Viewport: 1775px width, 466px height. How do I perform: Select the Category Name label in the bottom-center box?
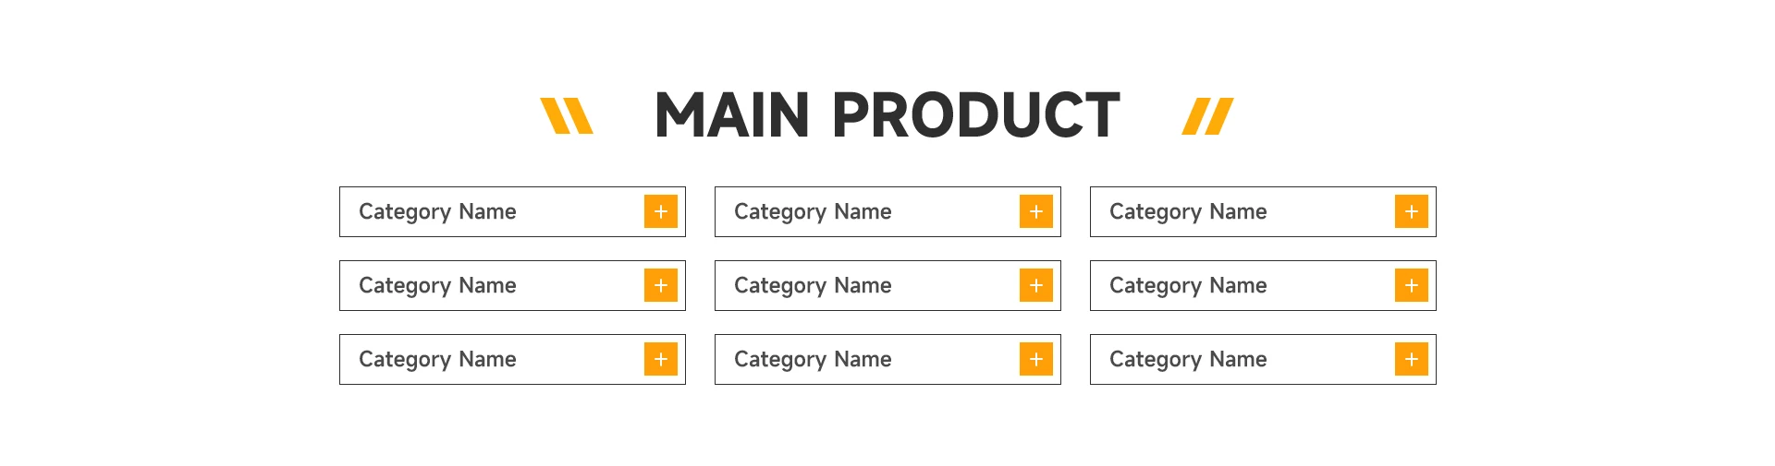(x=813, y=360)
